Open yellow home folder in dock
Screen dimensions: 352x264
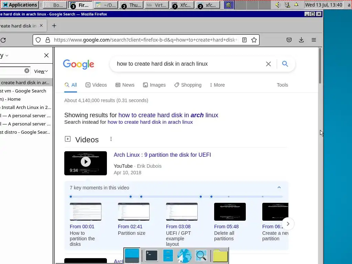pos(220,256)
